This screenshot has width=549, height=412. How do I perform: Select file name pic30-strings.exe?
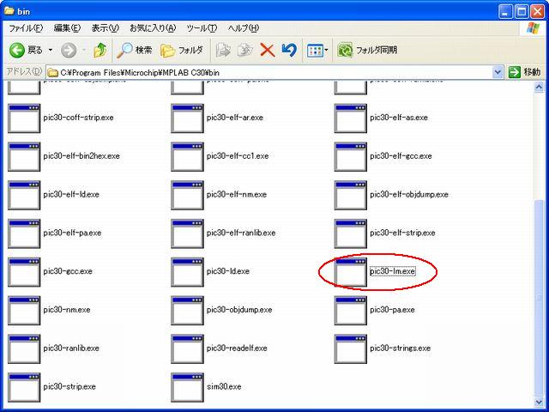click(x=401, y=348)
